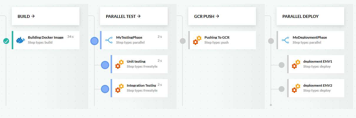The height and width of the screenshot is (118, 356).
Task: Click the gears icon on deployment ENV2
Action: [x=296, y=88]
